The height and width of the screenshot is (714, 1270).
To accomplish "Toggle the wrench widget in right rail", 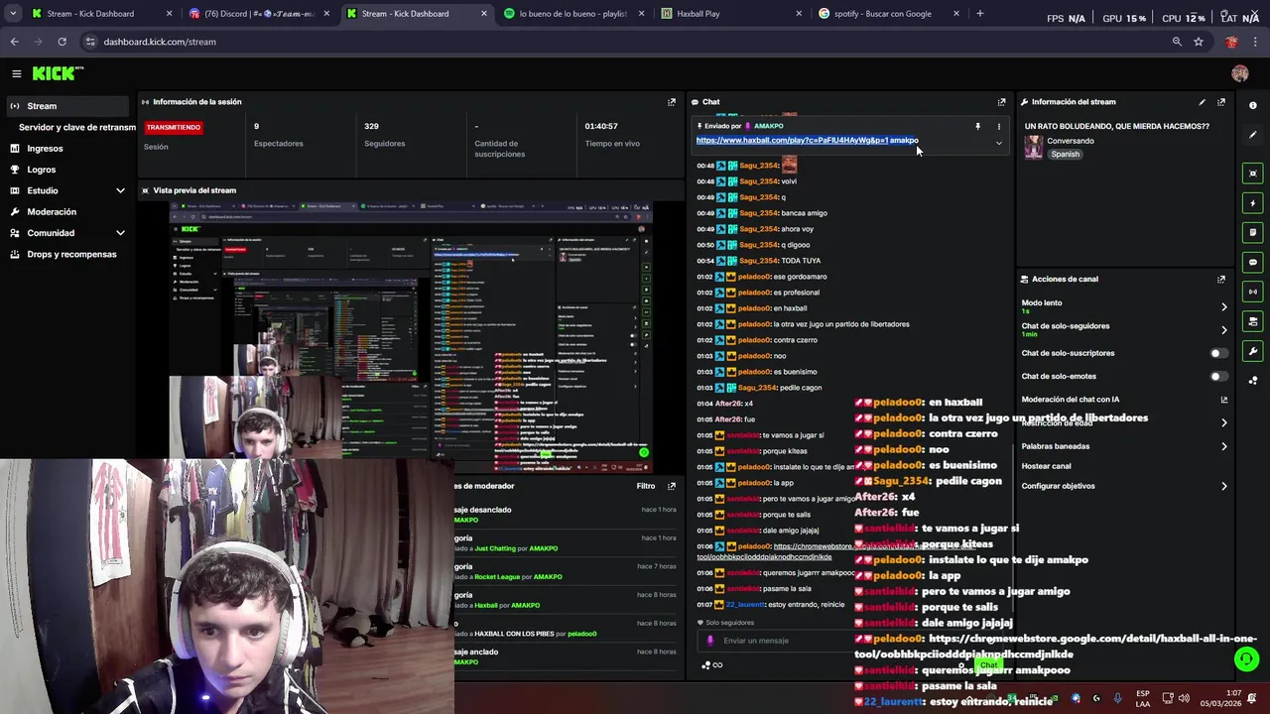I will tap(1253, 351).
